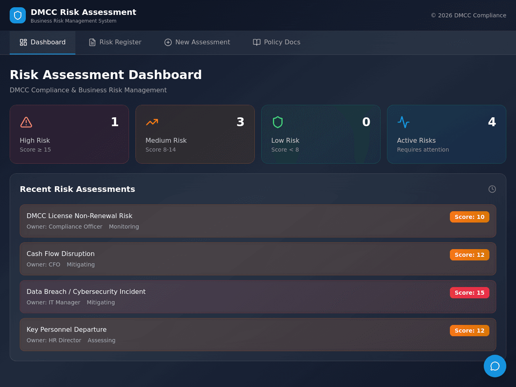Open the Key Personnel Departure row

point(258,335)
